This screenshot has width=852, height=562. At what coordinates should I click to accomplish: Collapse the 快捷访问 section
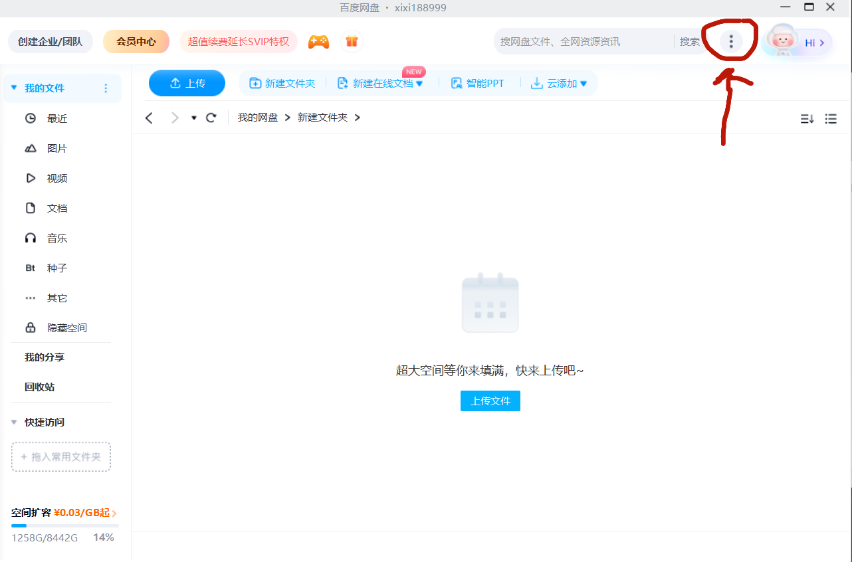point(14,422)
